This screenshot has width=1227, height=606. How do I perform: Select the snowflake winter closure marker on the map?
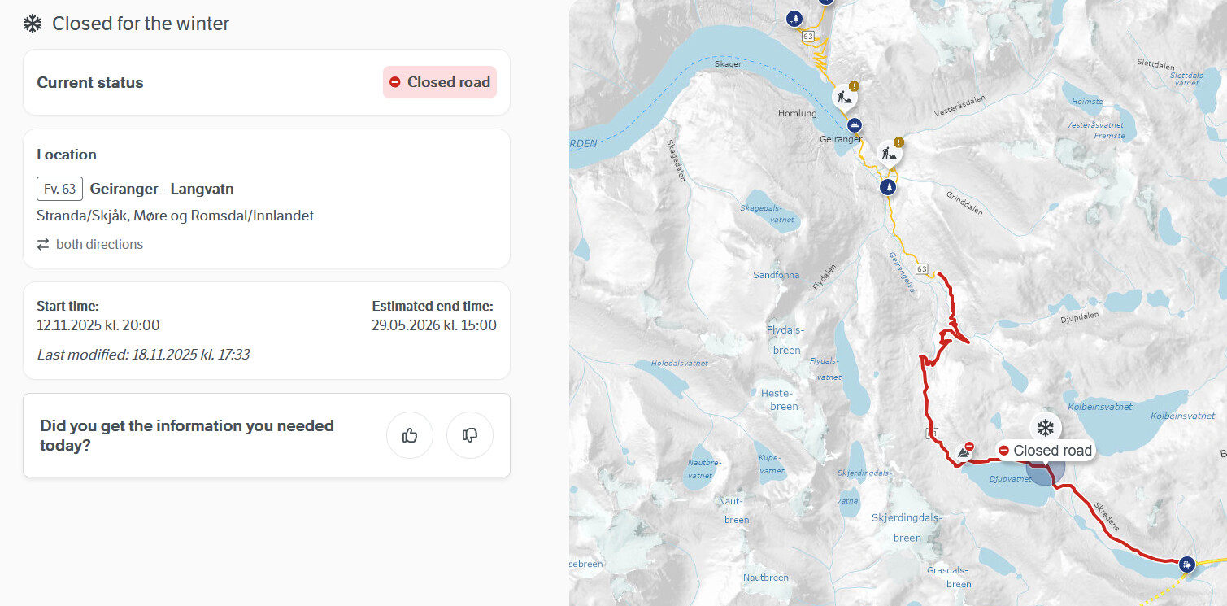(1046, 427)
